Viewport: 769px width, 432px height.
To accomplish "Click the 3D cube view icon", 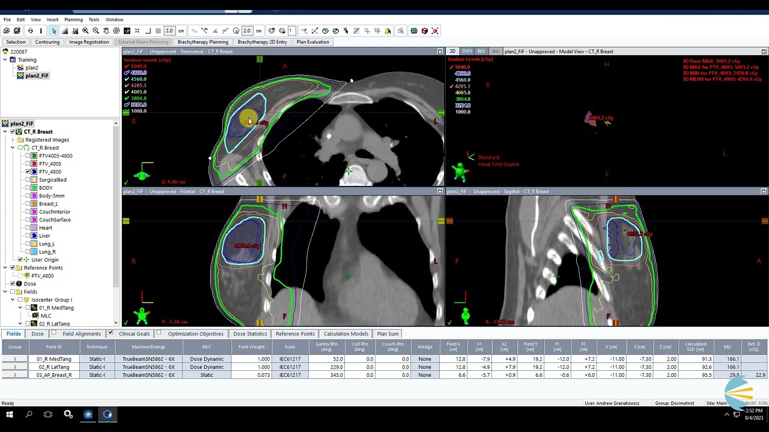I will (425, 31).
